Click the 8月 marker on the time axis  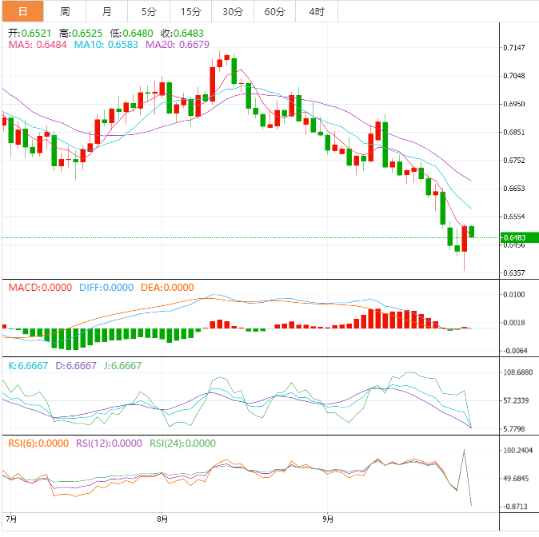pyautogui.click(x=162, y=519)
